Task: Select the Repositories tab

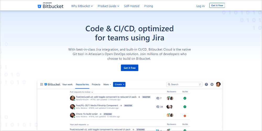Action: point(82,84)
